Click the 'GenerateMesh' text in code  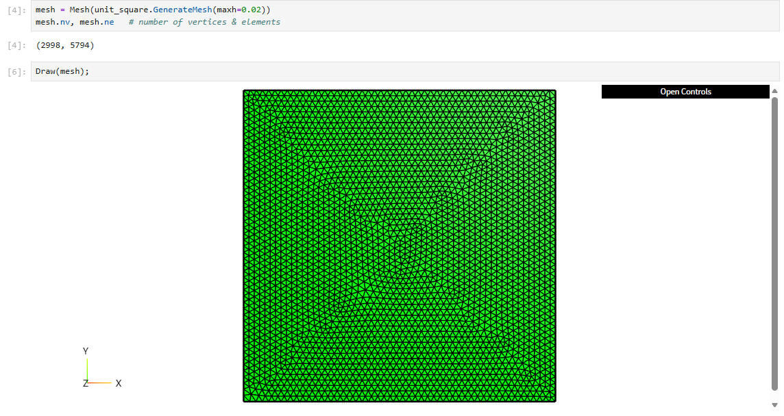click(x=182, y=10)
